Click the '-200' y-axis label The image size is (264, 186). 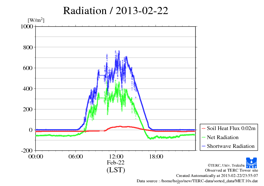click(x=27, y=151)
